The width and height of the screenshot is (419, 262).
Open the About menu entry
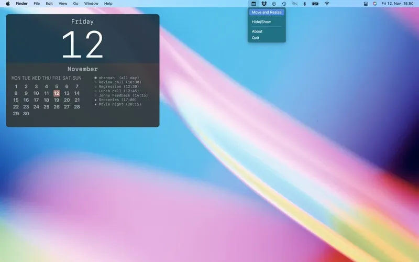pyautogui.click(x=257, y=31)
